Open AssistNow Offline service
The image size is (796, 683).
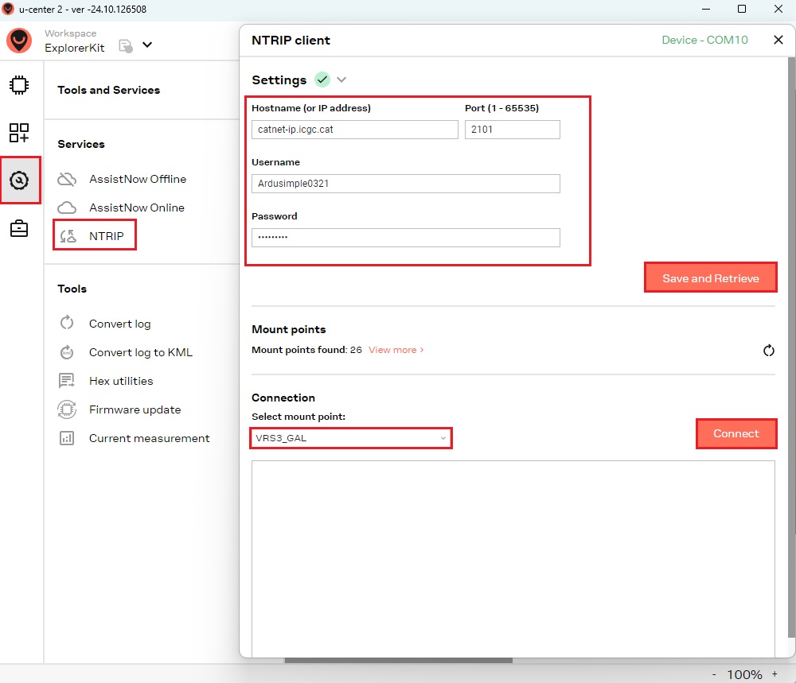tap(137, 179)
